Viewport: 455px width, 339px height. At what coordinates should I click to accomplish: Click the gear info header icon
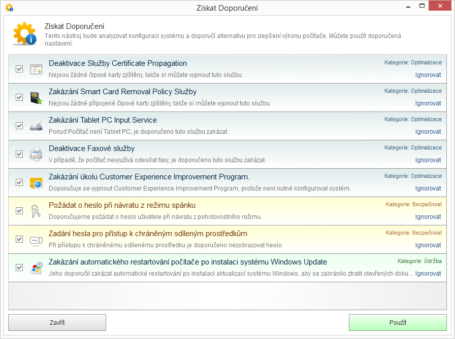click(24, 34)
